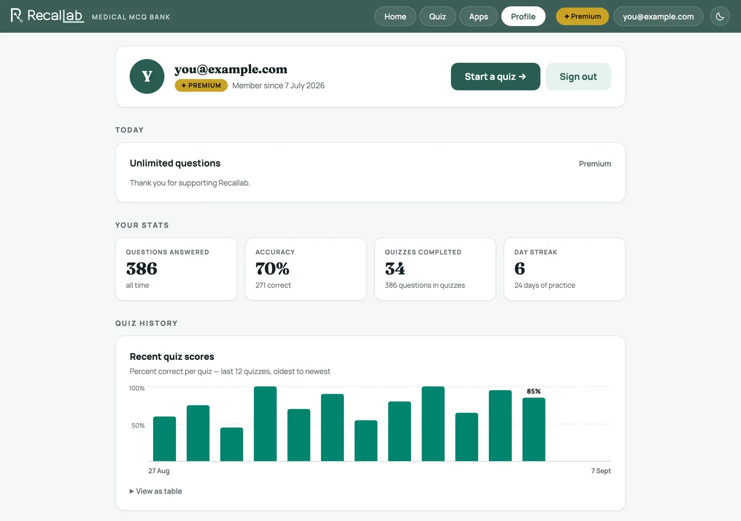Click the 'Premium' label in the Today card

click(595, 164)
